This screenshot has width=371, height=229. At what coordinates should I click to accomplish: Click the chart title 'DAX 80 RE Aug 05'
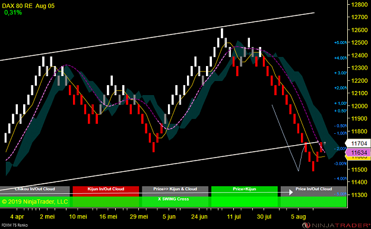(28, 6)
